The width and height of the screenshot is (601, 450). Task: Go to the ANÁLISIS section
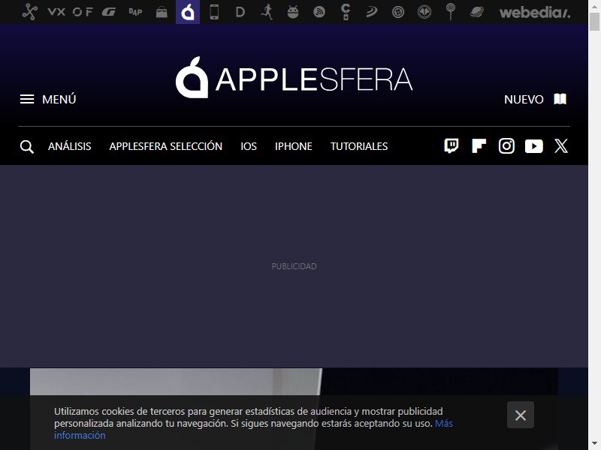pyautogui.click(x=69, y=146)
